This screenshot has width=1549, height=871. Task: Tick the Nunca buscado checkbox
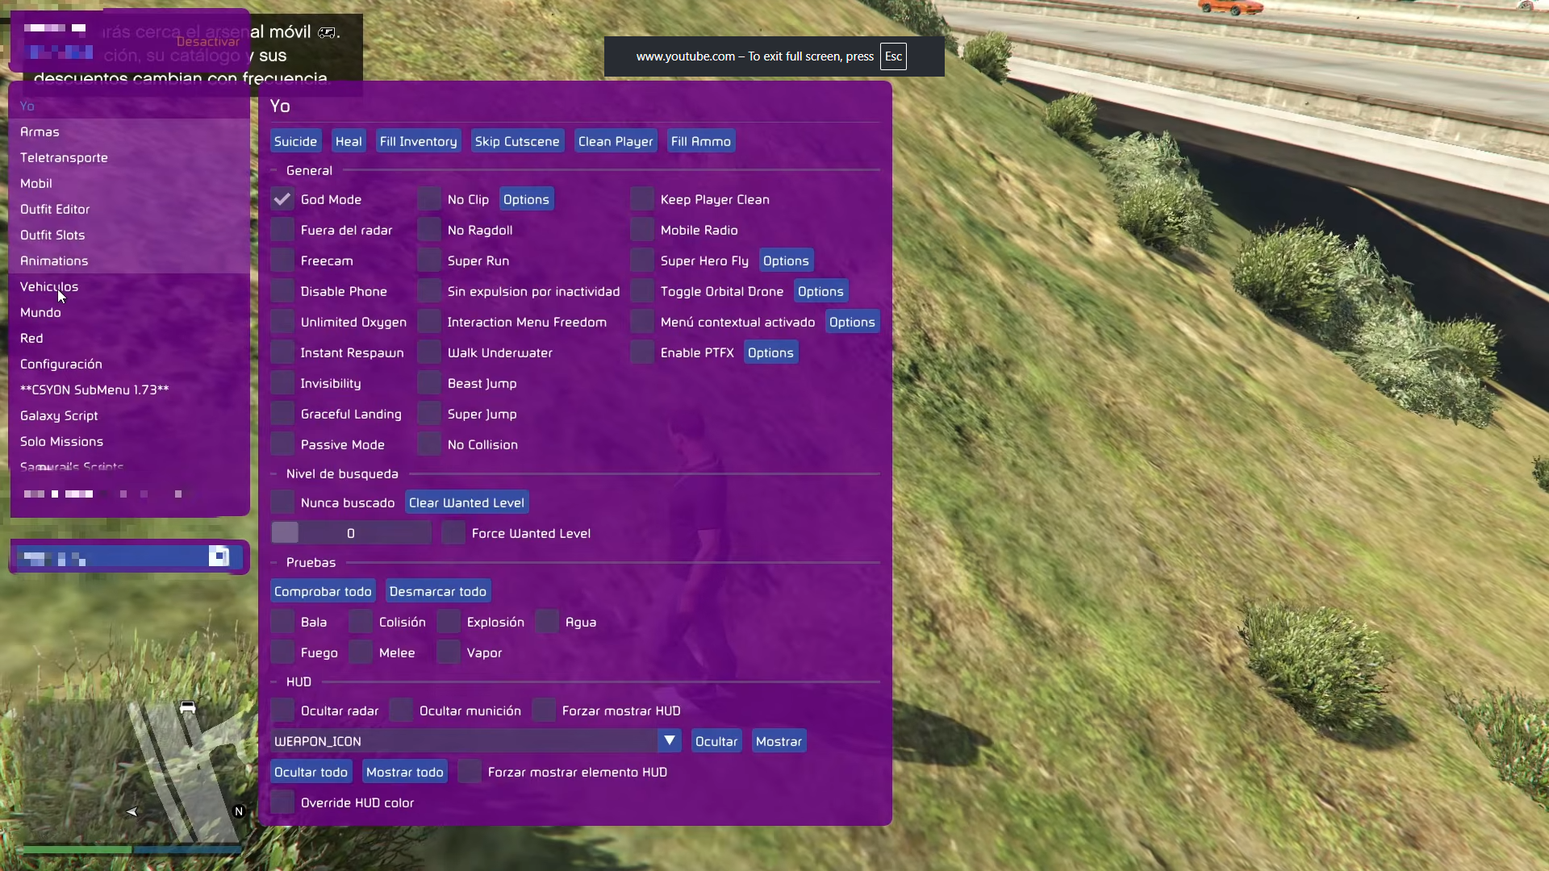tap(282, 502)
